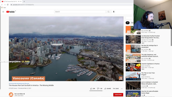Open more actions three-dot menu
The height and width of the screenshot is (97, 172).
[x=122, y=89]
